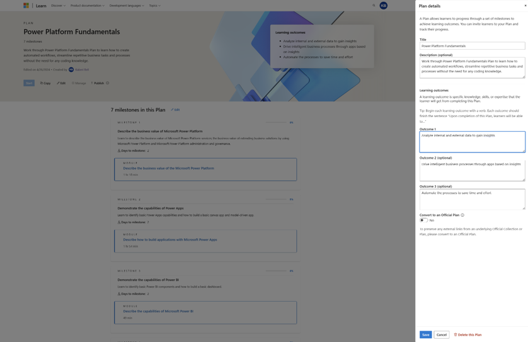
Task: Click the Start button
Action: 29,83
